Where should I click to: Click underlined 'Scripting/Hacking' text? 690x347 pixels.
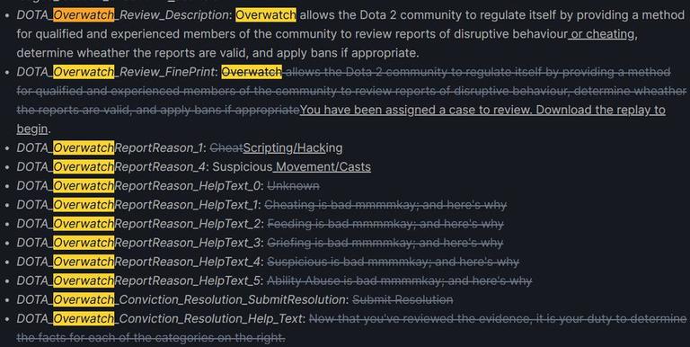click(293, 147)
